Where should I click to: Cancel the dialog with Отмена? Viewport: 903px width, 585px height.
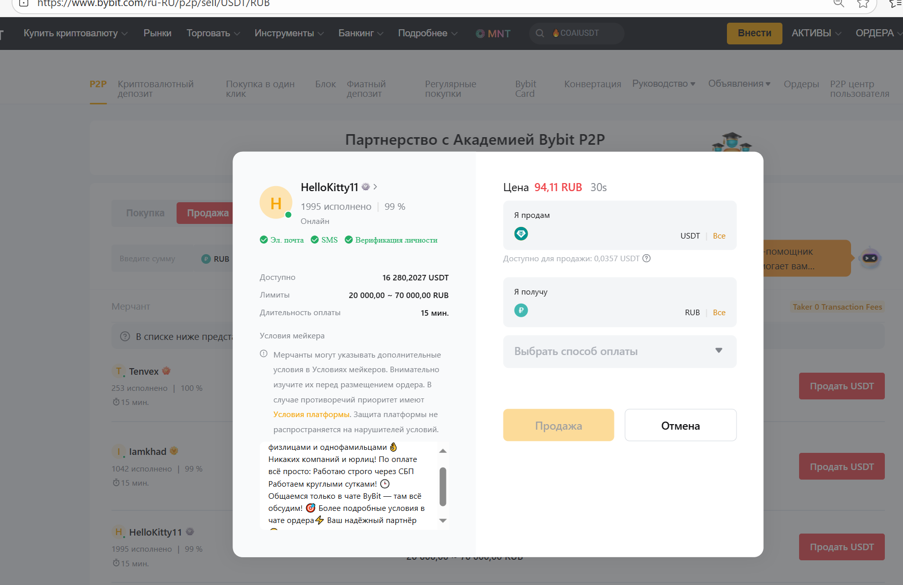click(x=681, y=425)
